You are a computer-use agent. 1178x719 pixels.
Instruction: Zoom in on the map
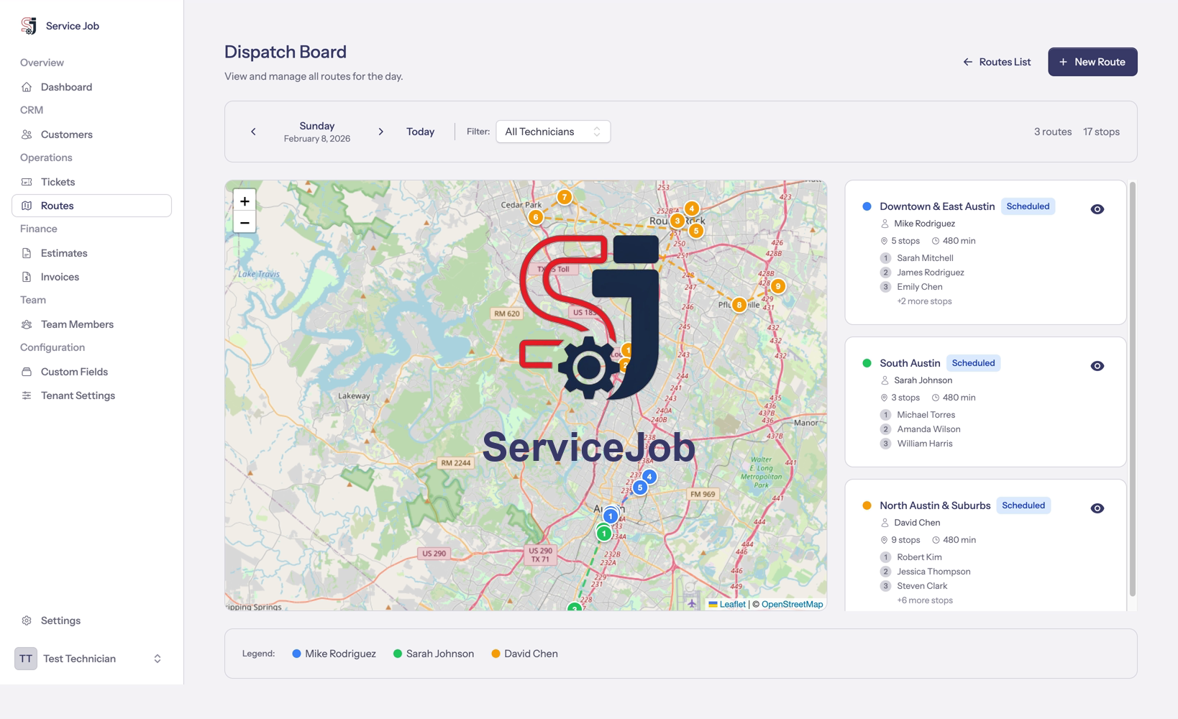click(244, 200)
